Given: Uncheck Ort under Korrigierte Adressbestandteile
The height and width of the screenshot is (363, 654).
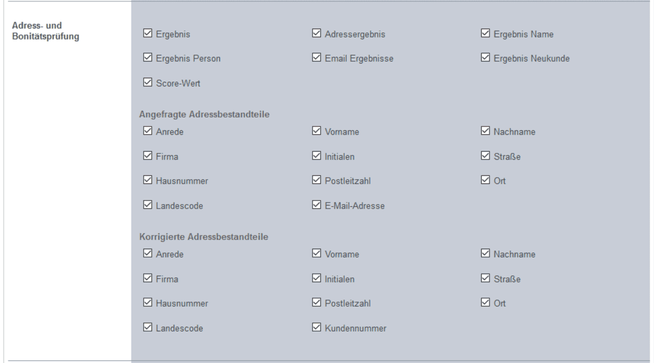Looking at the screenshot, I should (x=486, y=303).
